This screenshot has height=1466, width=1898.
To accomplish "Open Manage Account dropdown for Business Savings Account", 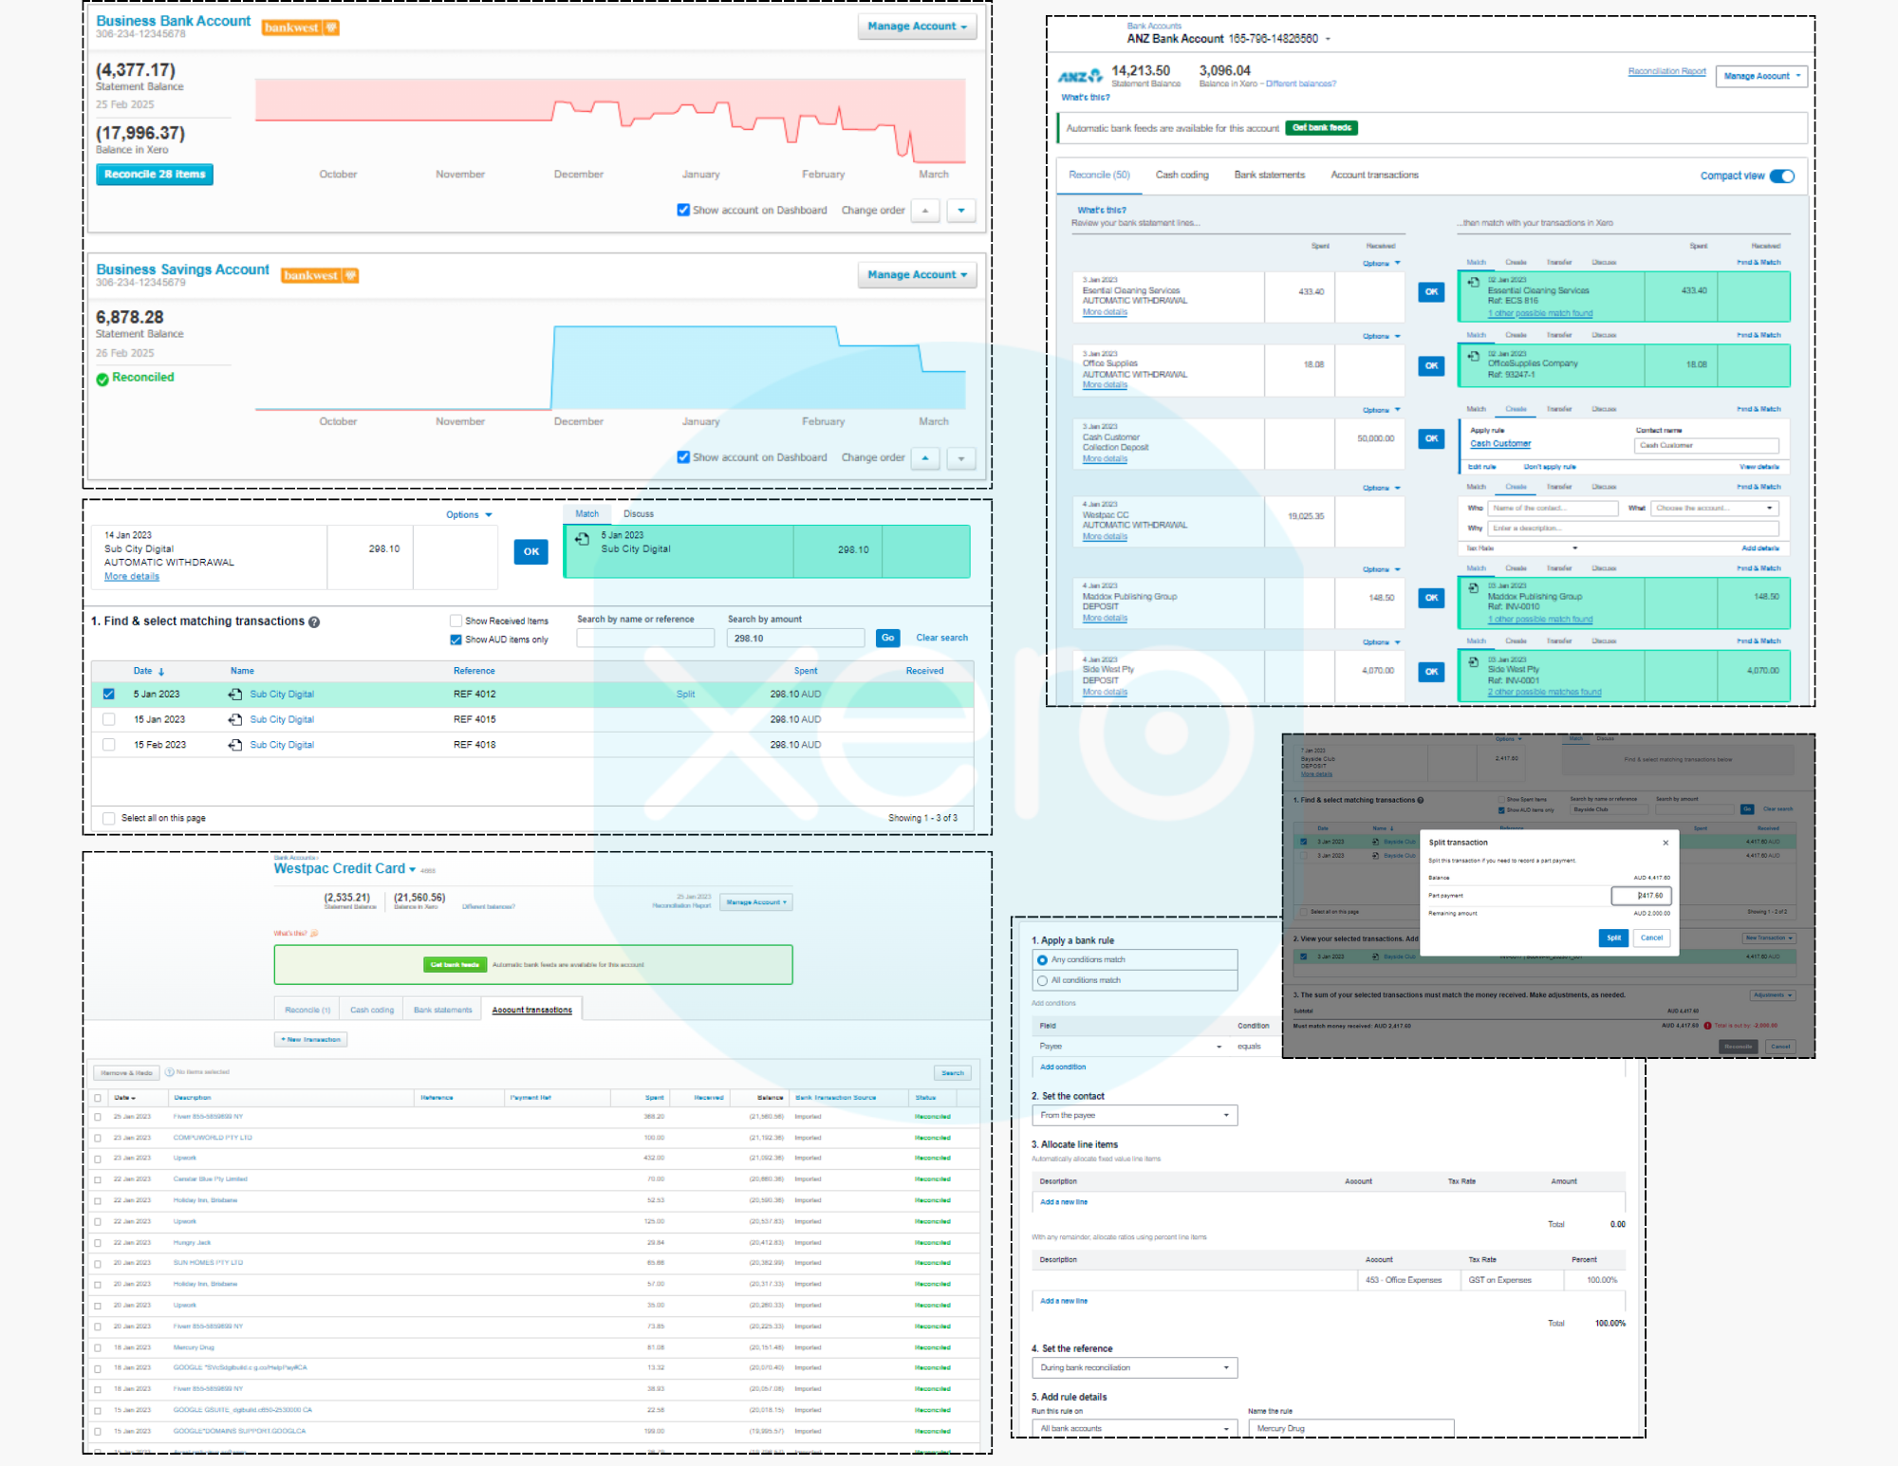I will click(x=917, y=275).
